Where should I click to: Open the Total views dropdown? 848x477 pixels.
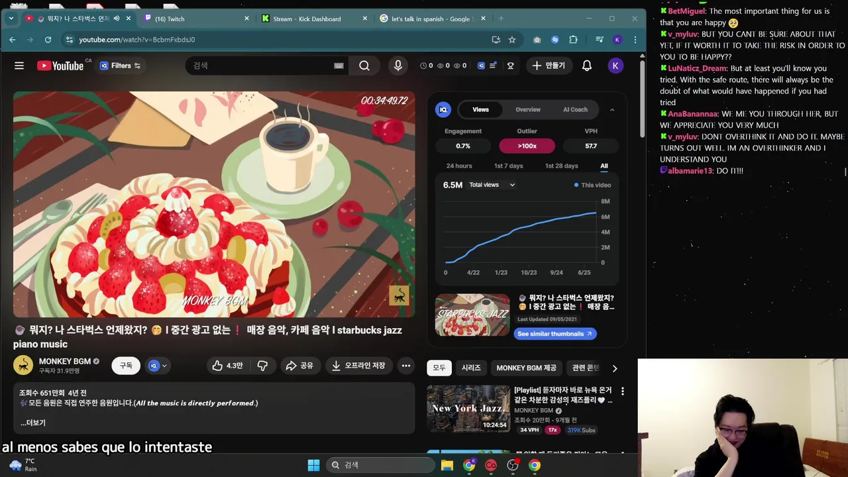pos(492,185)
